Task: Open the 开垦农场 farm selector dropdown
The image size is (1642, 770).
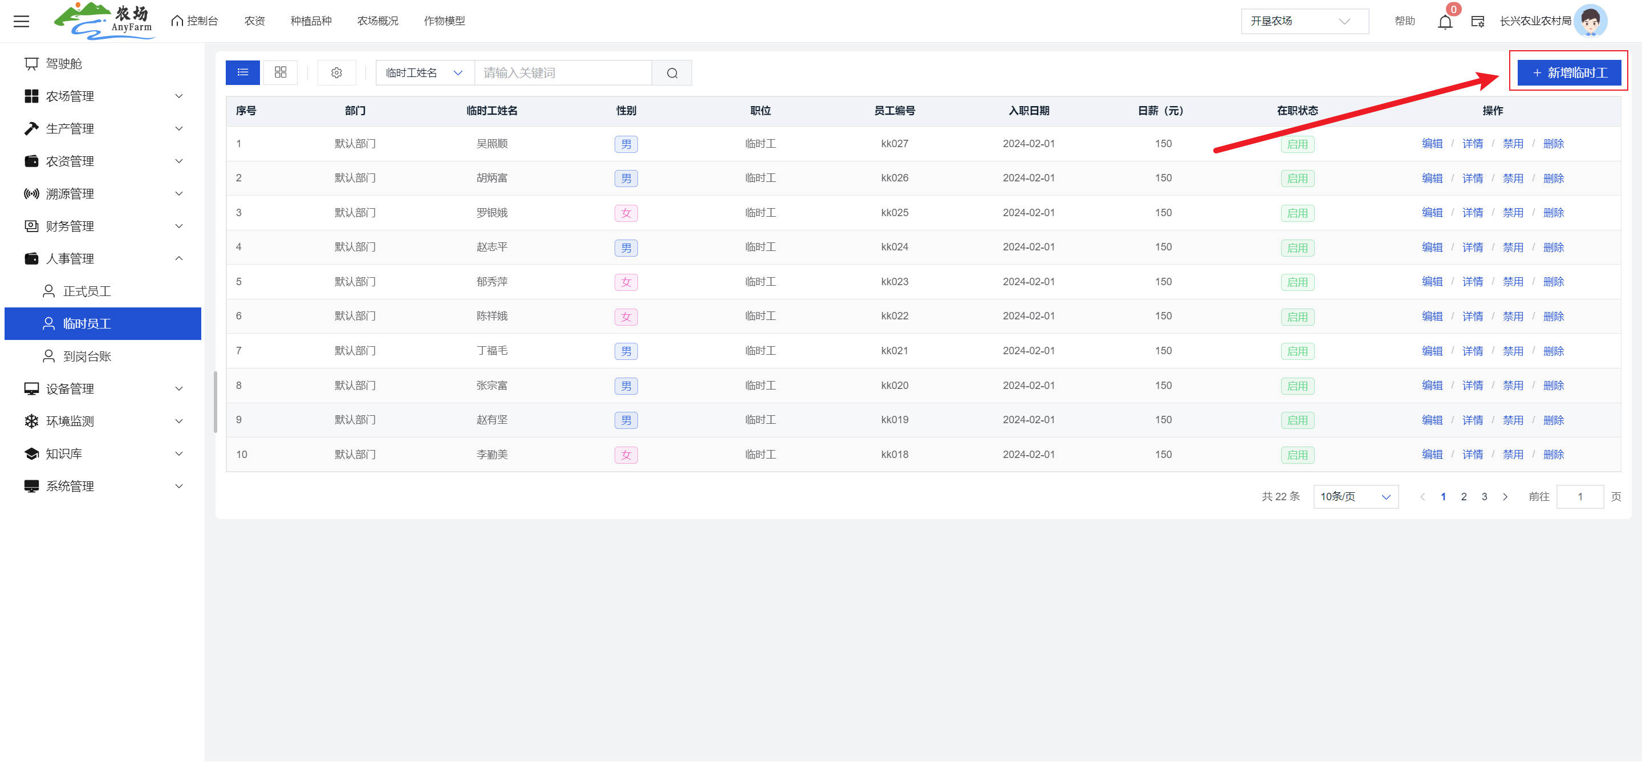Action: (1304, 21)
